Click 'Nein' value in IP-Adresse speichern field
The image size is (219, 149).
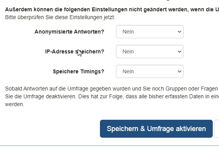[128, 51]
